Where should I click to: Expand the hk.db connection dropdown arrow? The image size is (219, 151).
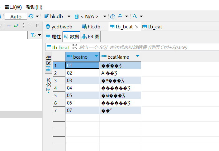pyautogui.click(x=69, y=16)
